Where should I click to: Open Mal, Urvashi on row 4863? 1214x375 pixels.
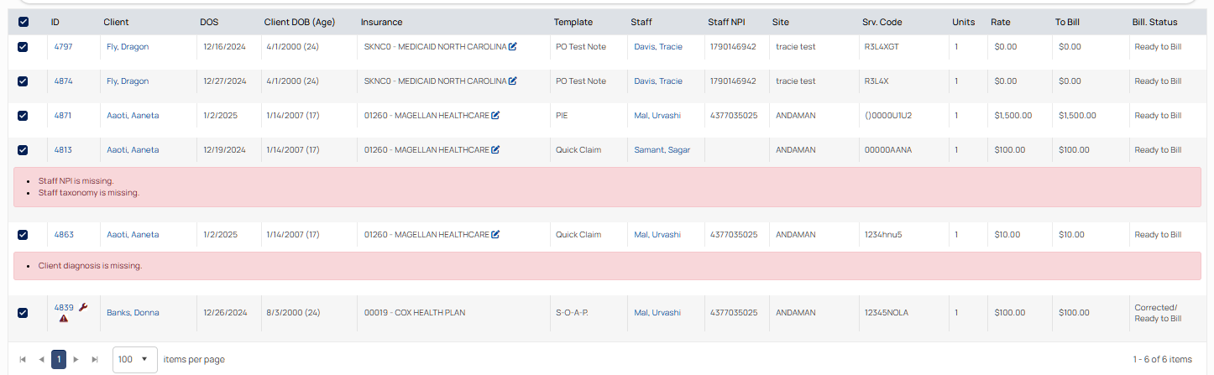click(657, 235)
